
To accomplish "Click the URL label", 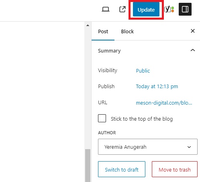I will (x=102, y=103).
